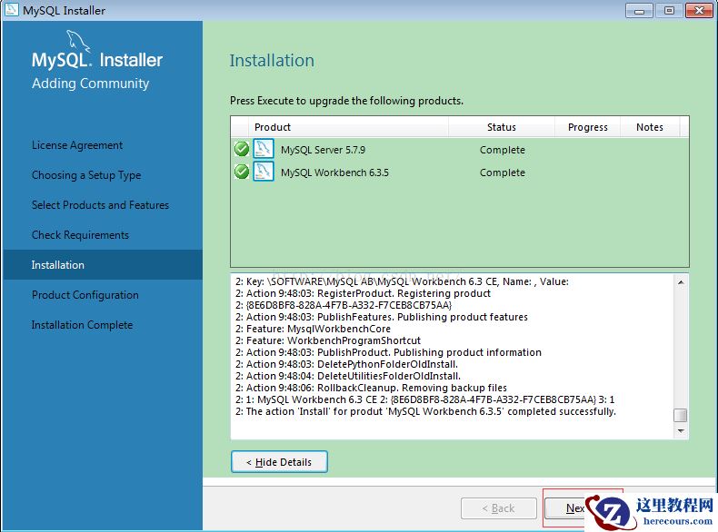718x532 pixels.
Task: Click log line 'RollbackCleanup. Removing backup files'
Action: [x=372, y=388]
